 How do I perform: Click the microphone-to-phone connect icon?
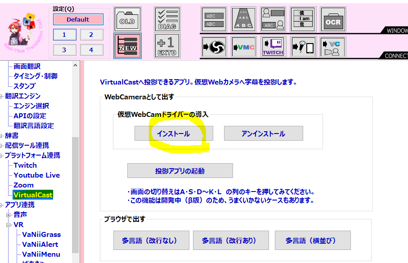(x=304, y=47)
